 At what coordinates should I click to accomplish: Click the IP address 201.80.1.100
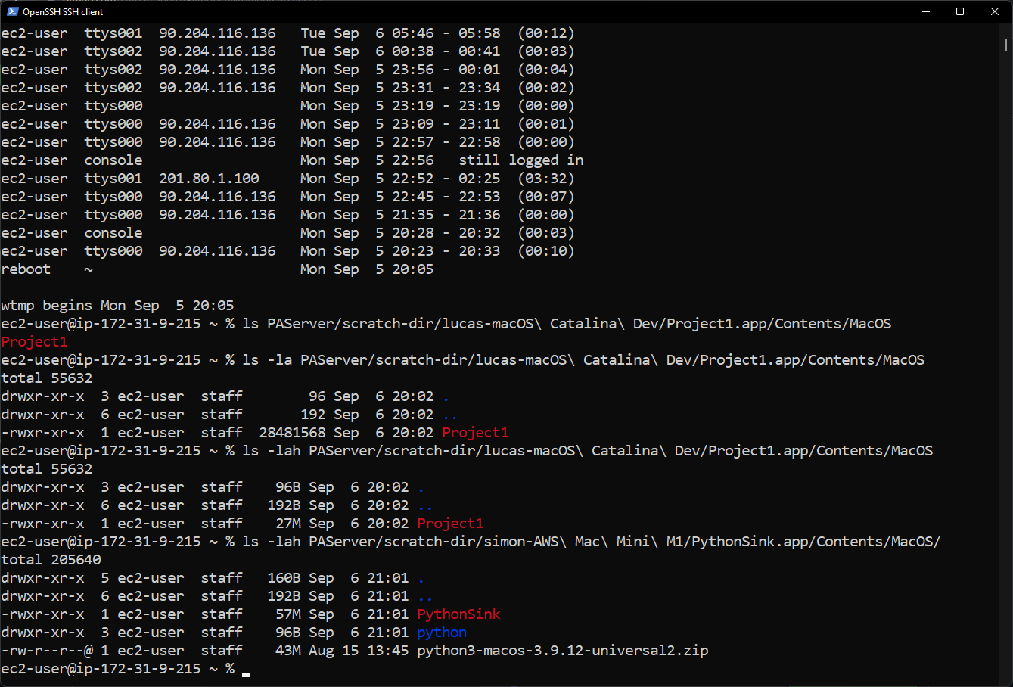[210, 179]
